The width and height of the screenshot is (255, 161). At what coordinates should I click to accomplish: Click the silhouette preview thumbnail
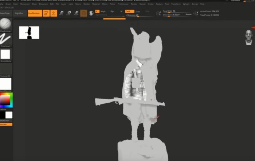click(x=29, y=32)
